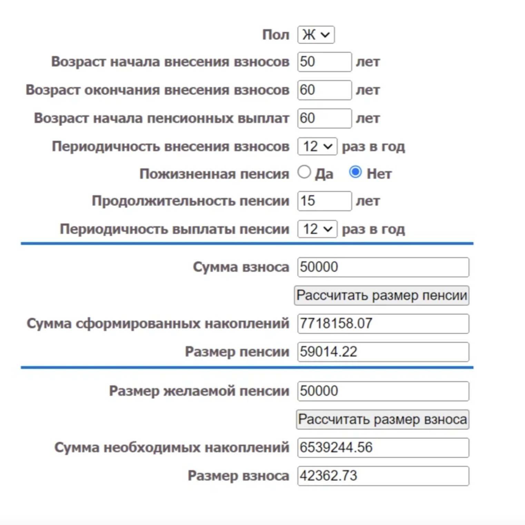Click the Возраст начала пенсионных выплат field
Viewport: 525px width, 525px height.
[x=324, y=118]
